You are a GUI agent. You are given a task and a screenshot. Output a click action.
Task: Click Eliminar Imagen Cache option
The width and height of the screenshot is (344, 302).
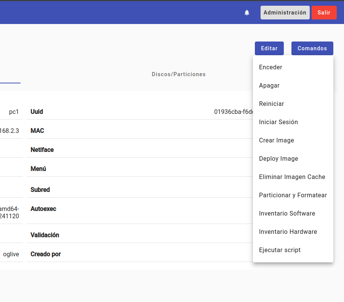click(292, 177)
